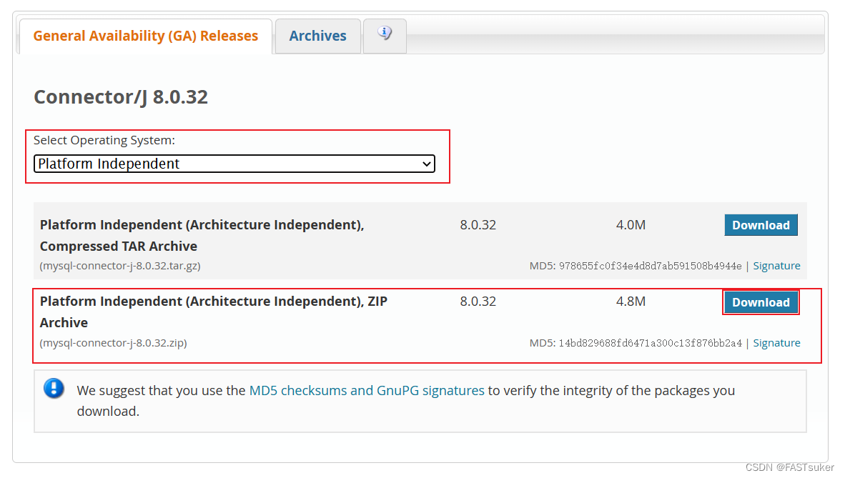Viewport: 845px width, 478px height.
Task: Select MD5 hash 978655fc0f34e4d8d7ab591508b4944e
Action: coord(650,266)
